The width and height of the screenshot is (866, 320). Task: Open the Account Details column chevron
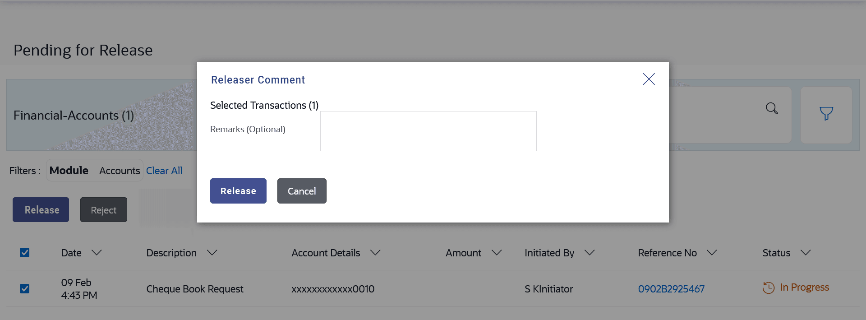click(375, 253)
